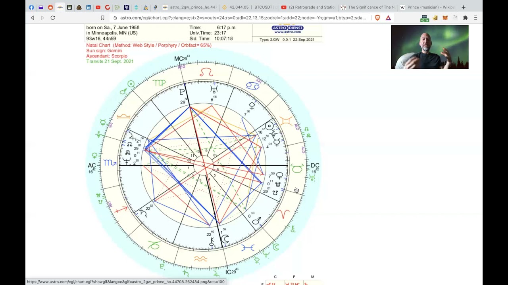Click the Natal Chart method text
Viewport: 508px width, 285px height.
click(149, 45)
